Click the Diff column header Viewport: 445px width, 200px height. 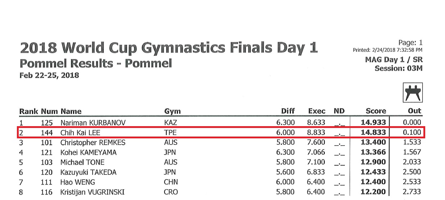tap(288, 111)
